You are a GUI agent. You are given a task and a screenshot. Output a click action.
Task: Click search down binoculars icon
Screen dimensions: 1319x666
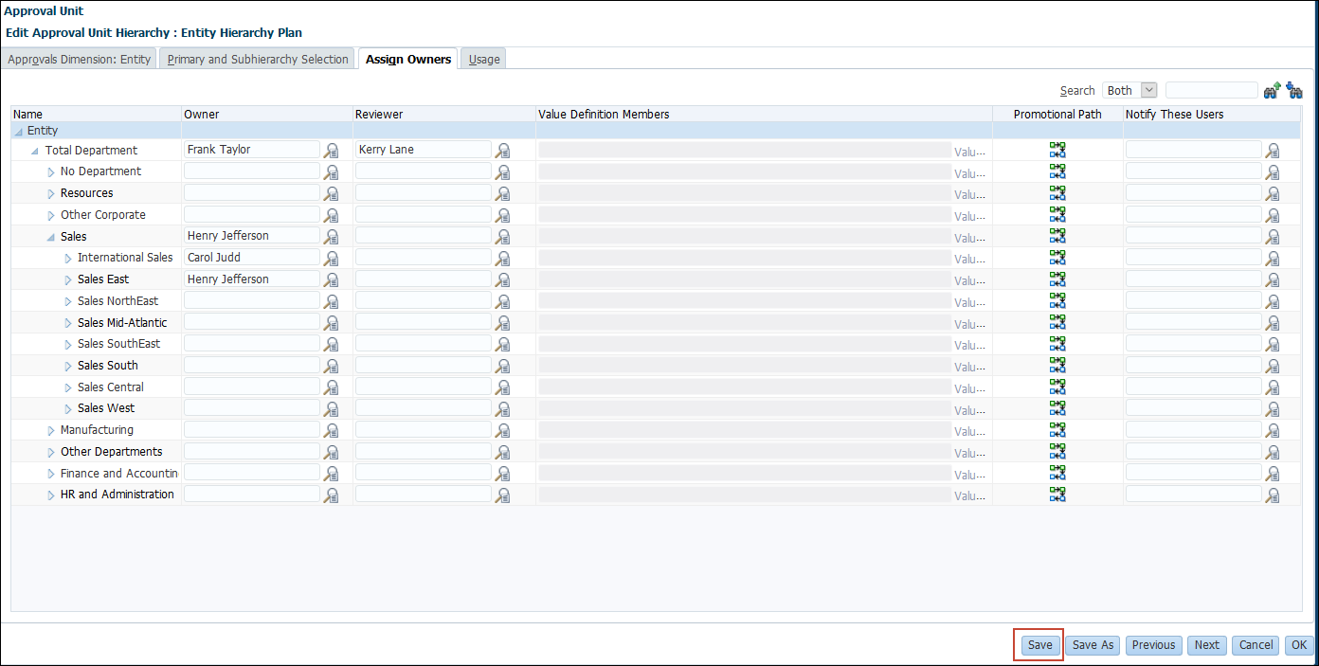1294,91
